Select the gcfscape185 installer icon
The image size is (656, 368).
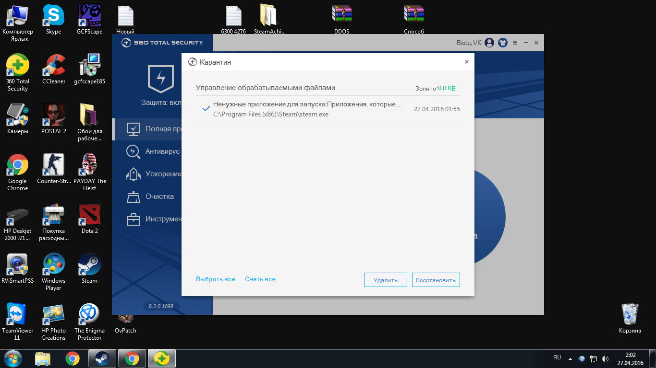[90, 69]
